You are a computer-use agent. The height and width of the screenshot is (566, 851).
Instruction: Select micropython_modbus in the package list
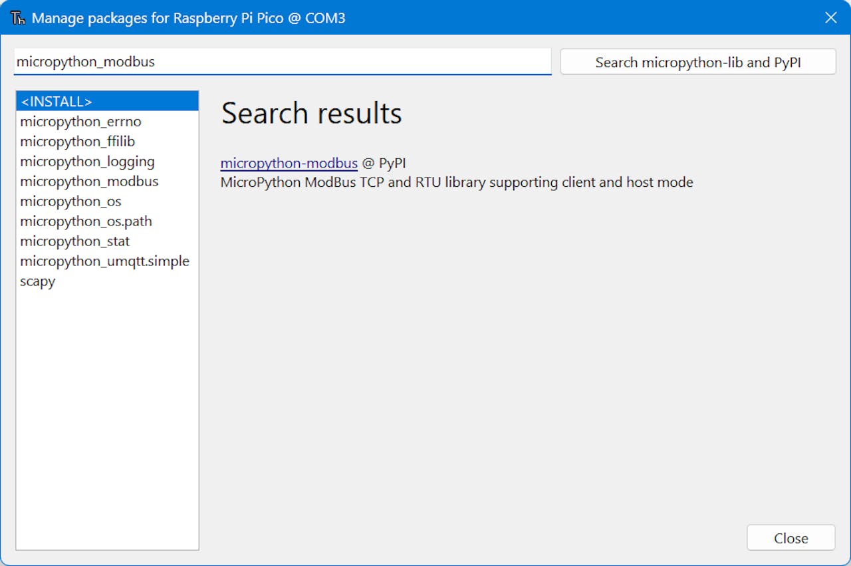(x=89, y=182)
